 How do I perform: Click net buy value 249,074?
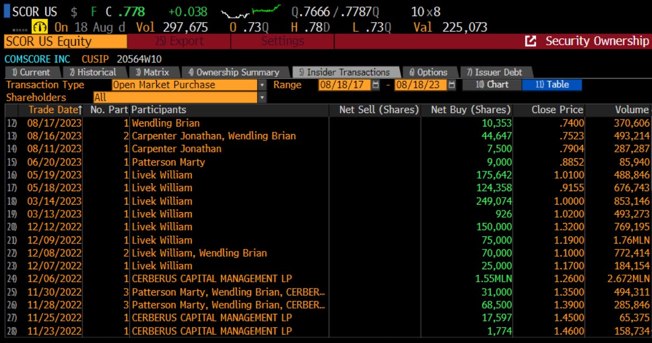(494, 201)
